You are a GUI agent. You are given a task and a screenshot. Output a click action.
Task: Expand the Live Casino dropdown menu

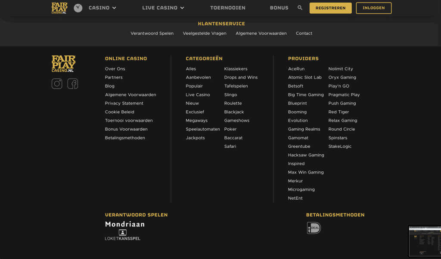tap(163, 8)
